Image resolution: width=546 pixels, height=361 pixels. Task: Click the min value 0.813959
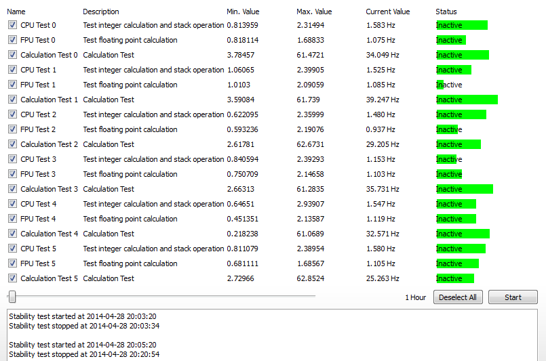pyautogui.click(x=242, y=25)
